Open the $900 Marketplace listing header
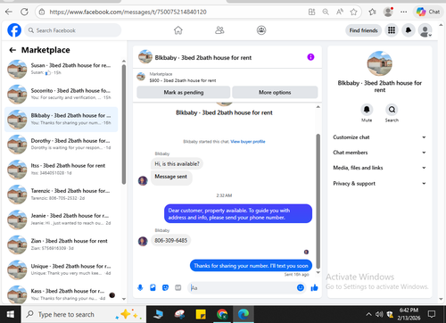The width and height of the screenshot is (446, 323). 227,77
